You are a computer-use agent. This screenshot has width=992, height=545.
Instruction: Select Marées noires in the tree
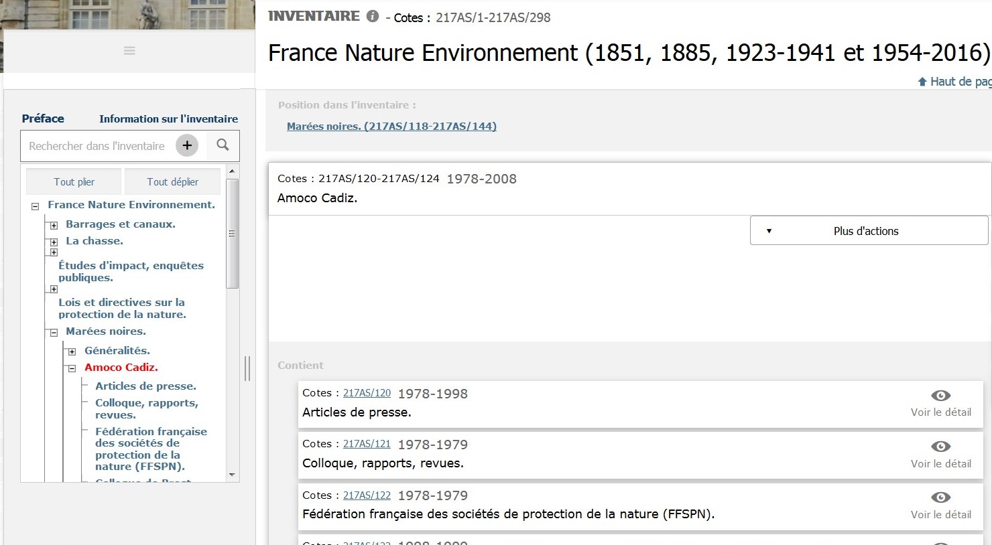click(106, 331)
